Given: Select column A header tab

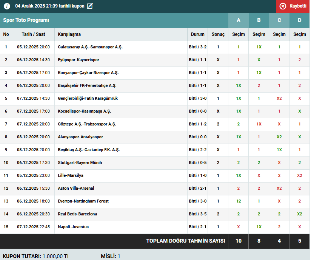Looking at the screenshot, I should [x=239, y=20].
